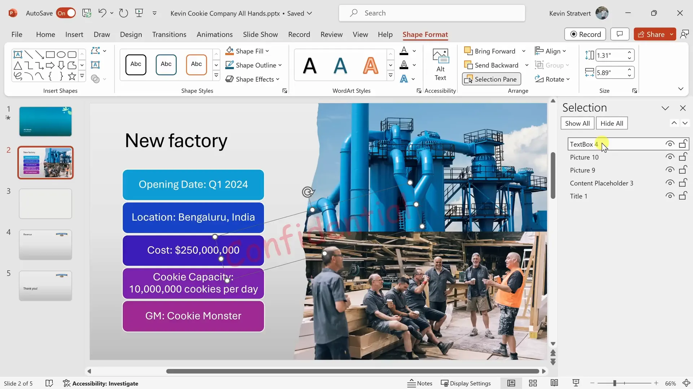Open the comments pane icon
This screenshot has width=693, height=389.
point(620,34)
